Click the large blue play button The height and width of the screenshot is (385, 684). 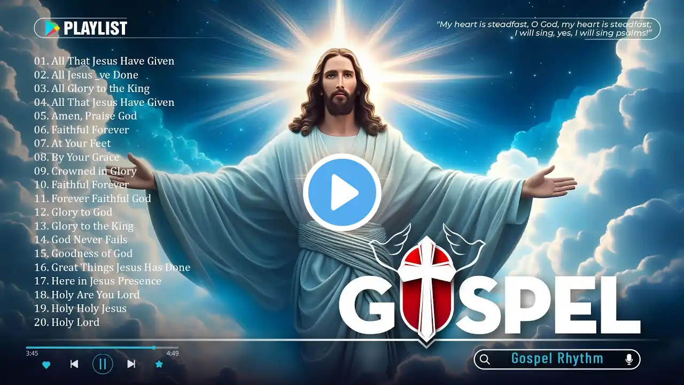pyautogui.click(x=342, y=192)
